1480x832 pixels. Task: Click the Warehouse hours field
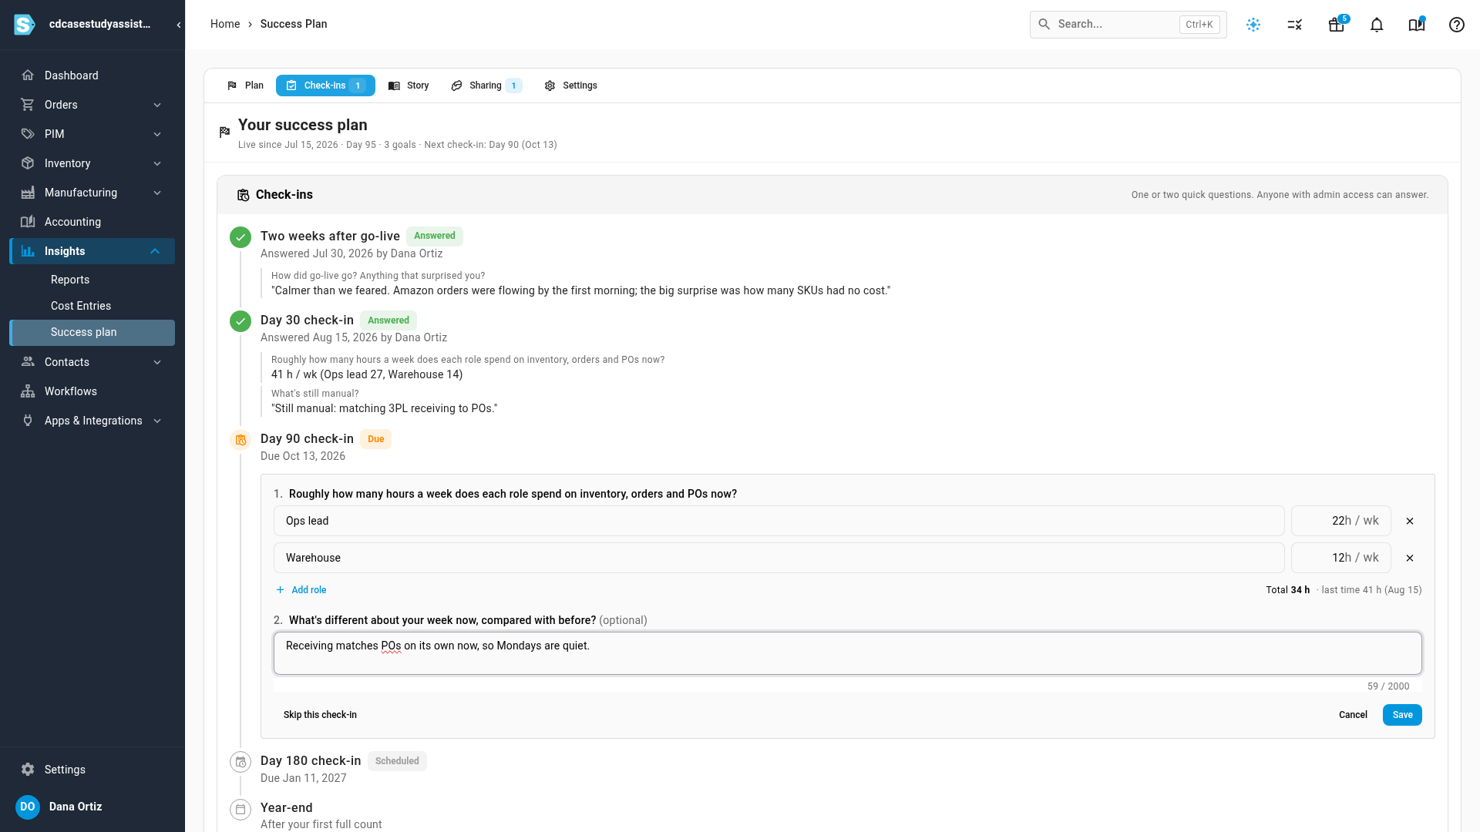tap(1341, 558)
